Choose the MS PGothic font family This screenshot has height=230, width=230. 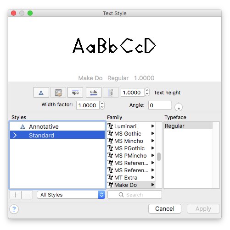pos(131,148)
